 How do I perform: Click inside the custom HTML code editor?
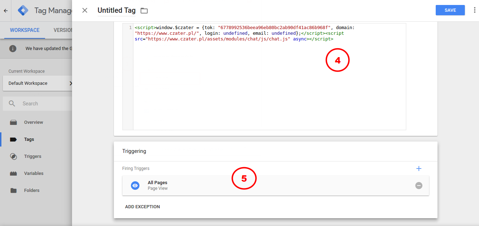click(x=269, y=77)
